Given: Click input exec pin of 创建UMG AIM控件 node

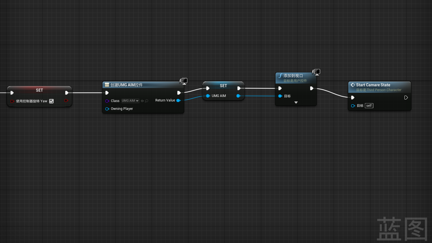Looking at the screenshot, I should point(107,93).
